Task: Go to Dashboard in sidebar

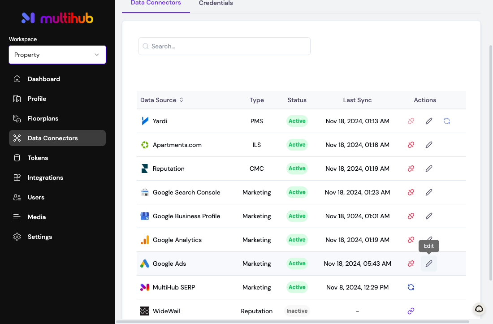Action: tap(57, 79)
